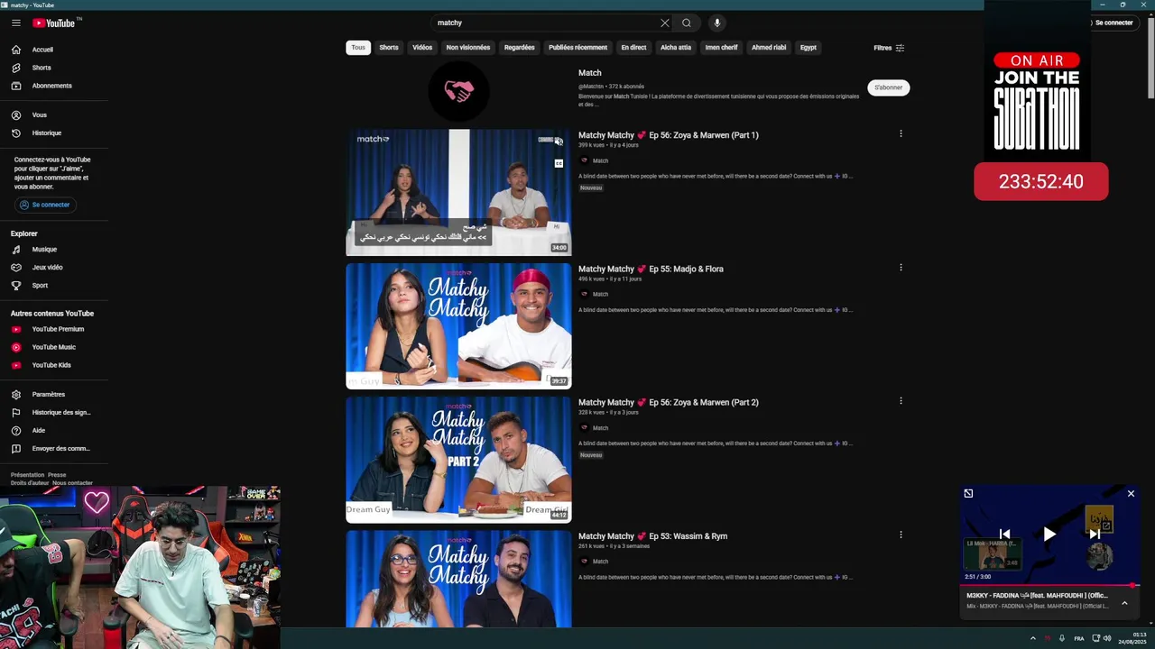This screenshot has width=1155, height=649.
Task: Open Ep 56 Part 2 thumbnail
Action: click(458, 460)
